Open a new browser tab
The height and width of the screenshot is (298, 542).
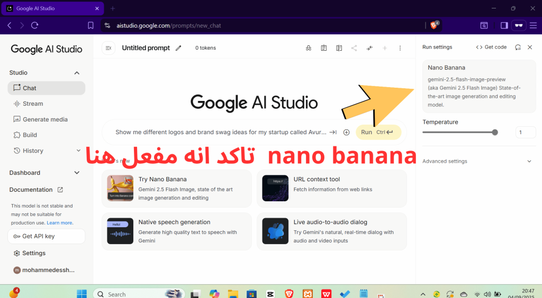coord(113,8)
